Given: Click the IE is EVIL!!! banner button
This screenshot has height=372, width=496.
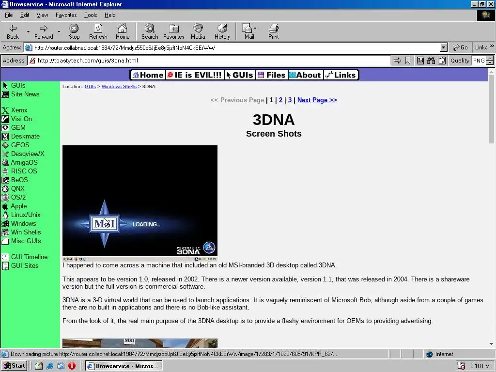Looking at the screenshot, I should [195, 75].
